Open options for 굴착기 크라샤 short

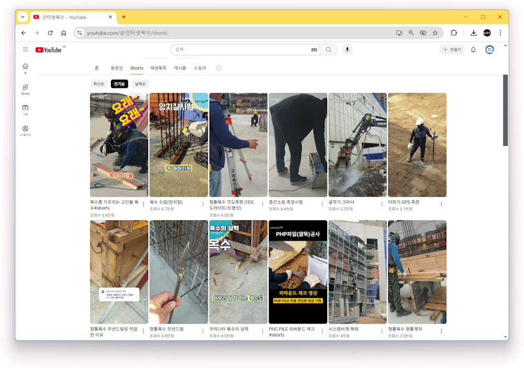tap(381, 204)
